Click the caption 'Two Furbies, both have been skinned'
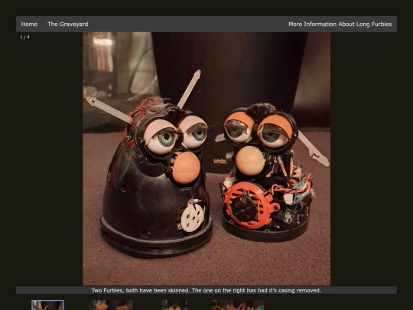 [x=140, y=291]
